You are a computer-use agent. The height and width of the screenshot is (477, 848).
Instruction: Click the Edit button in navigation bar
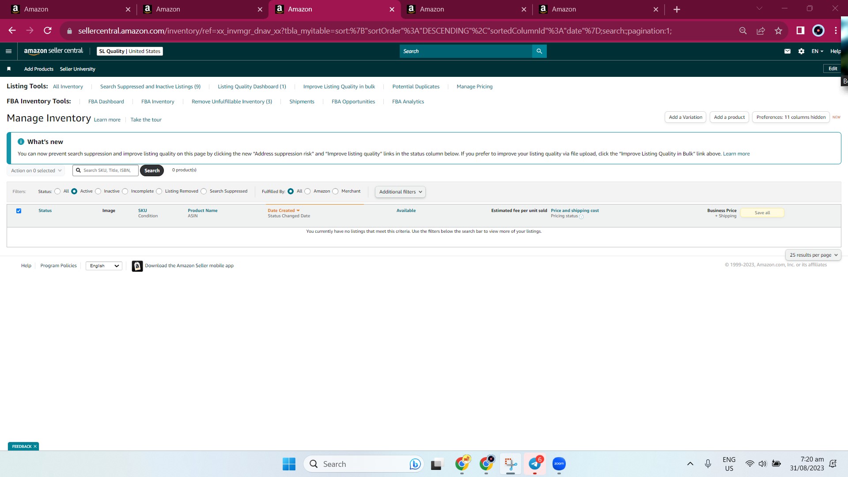pos(833,69)
